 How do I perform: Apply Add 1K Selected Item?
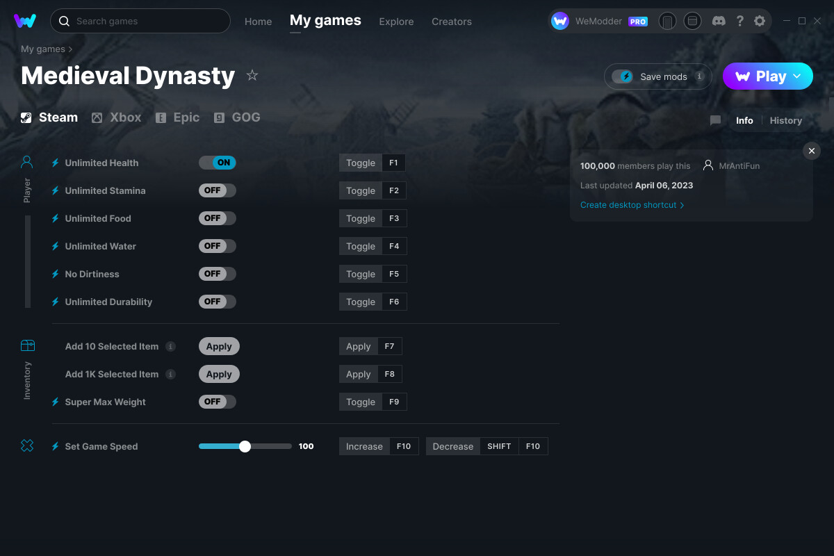[x=219, y=374]
